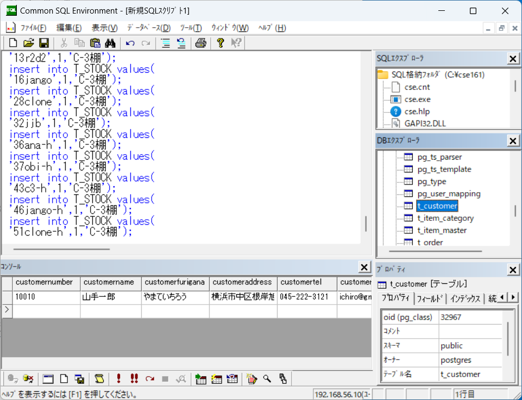This screenshot has height=400, width=522.
Task: Click the notepad with pencil icon
Action: coord(251,378)
